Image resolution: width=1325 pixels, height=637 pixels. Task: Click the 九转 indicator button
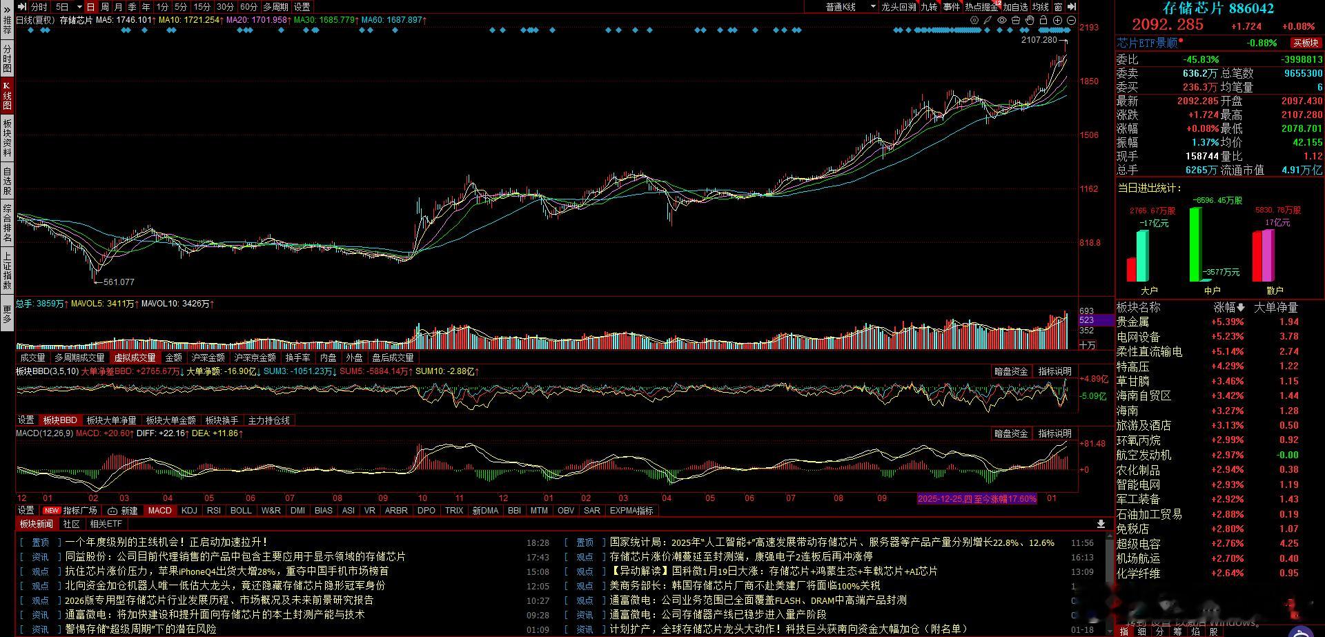click(929, 7)
